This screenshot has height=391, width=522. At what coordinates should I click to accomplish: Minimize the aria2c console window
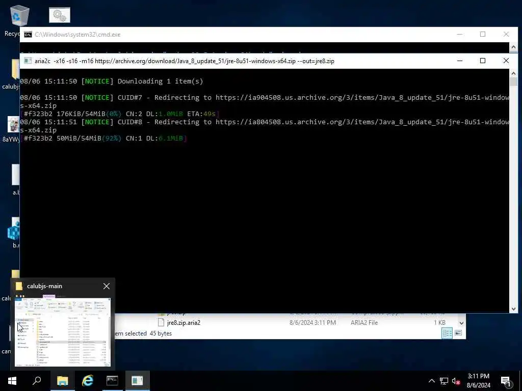[x=460, y=61]
